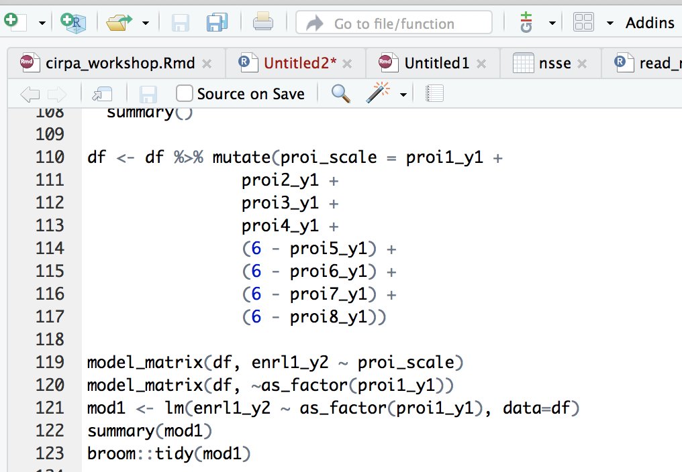This screenshot has width=682, height=472.
Task: Close the nsse tab
Action: 582,64
